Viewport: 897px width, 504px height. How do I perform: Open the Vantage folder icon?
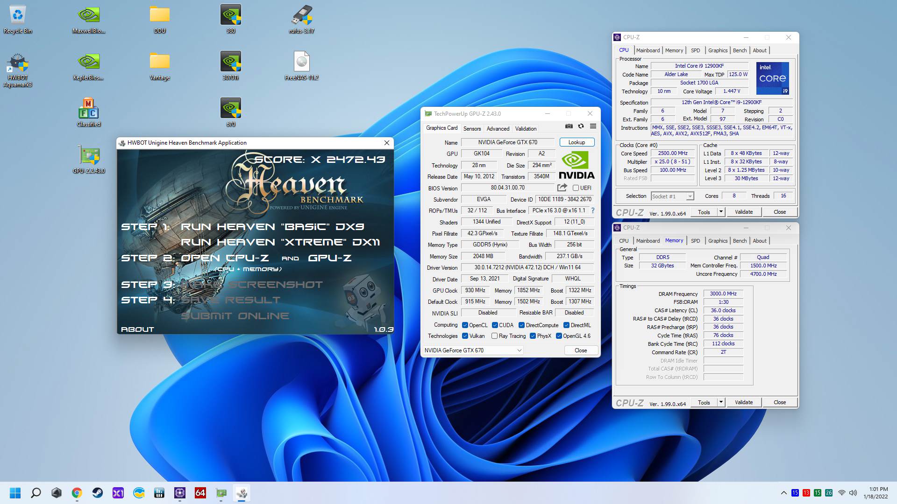click(160, 66)
